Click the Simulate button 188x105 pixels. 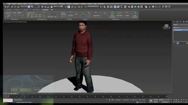pyautogui.click(x=70, y=14)
